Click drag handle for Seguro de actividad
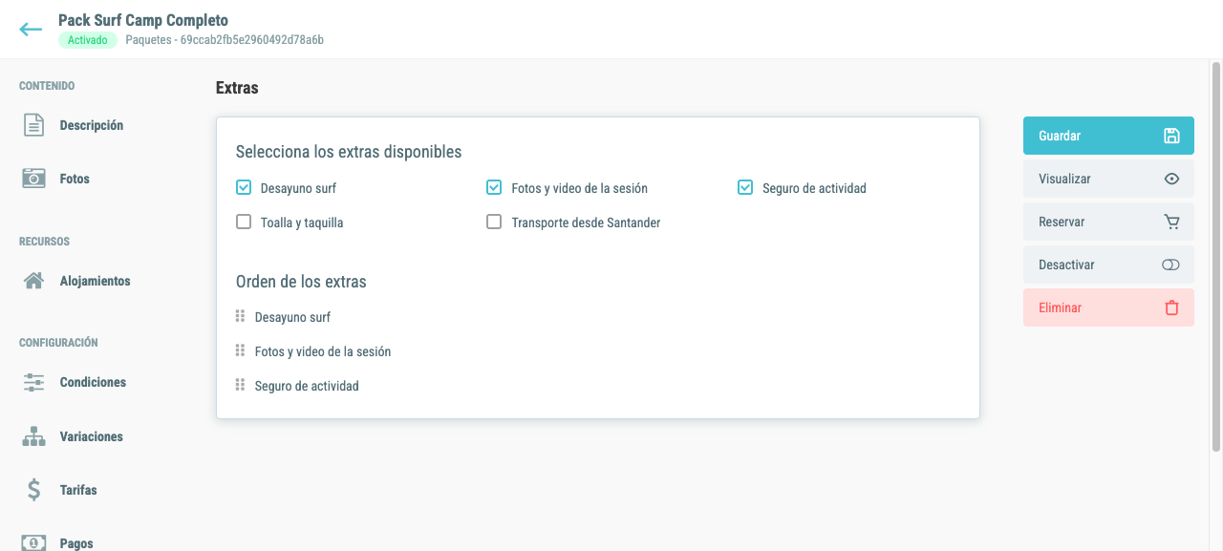 240,386
